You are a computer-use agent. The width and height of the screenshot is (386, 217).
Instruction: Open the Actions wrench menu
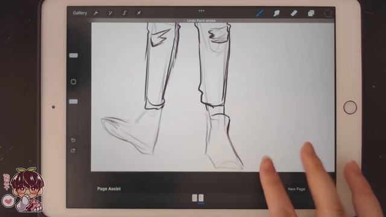[x=96, y=13]
